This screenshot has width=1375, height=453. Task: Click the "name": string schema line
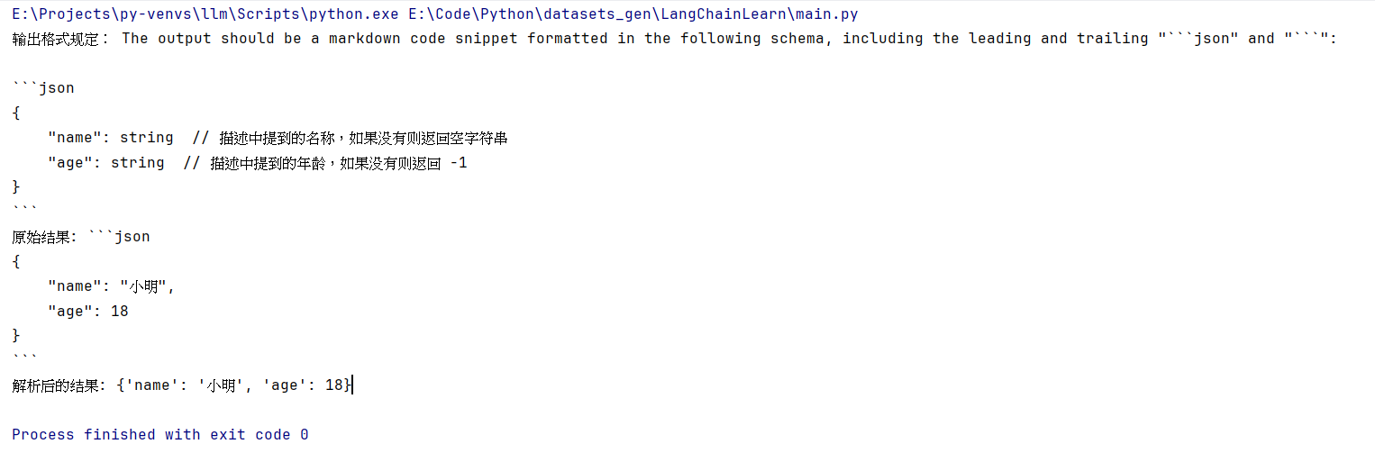110,138
